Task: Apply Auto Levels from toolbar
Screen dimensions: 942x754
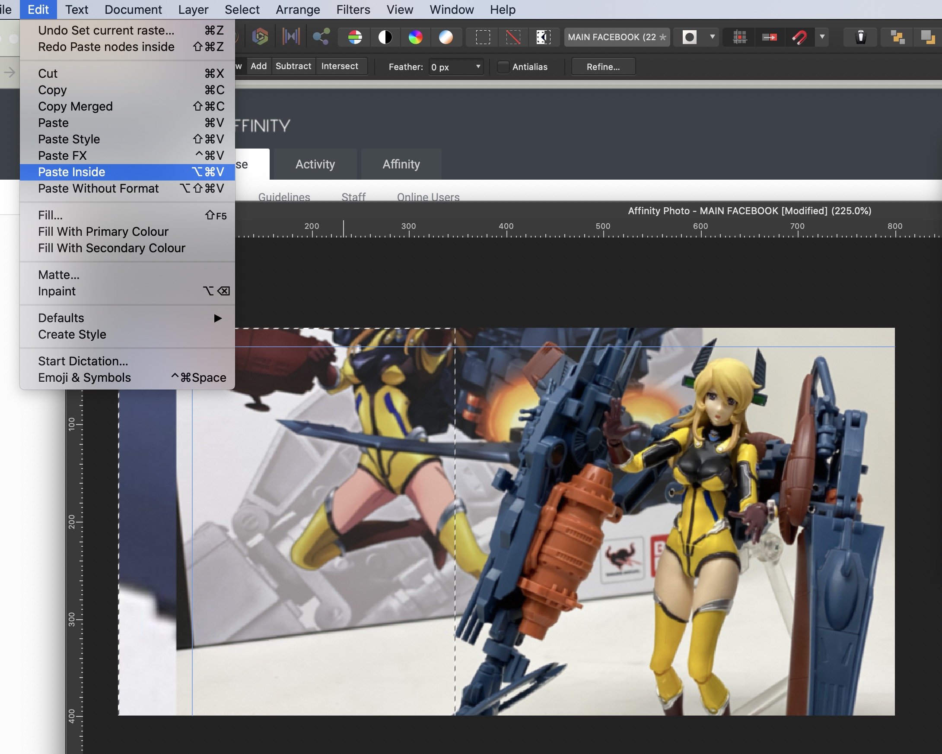Action: point(355,37)
